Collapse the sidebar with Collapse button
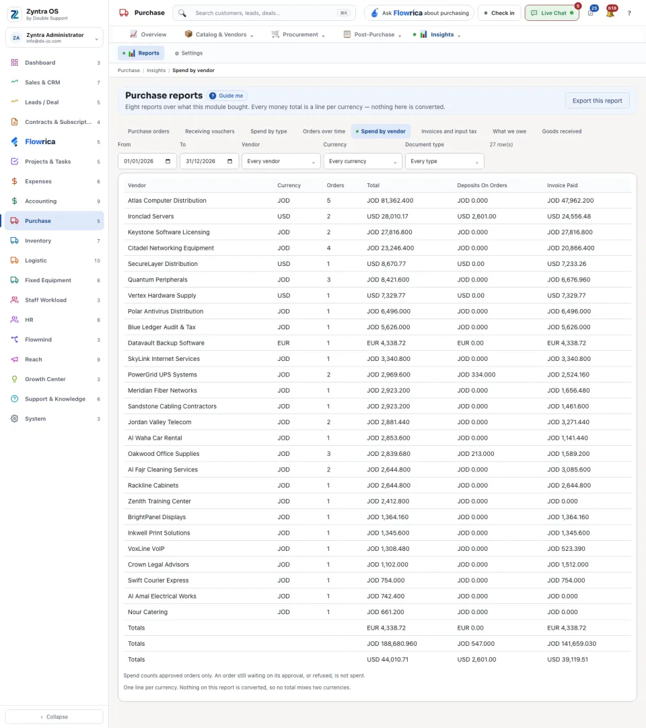 pyautogui.click(x=55, y=717)
